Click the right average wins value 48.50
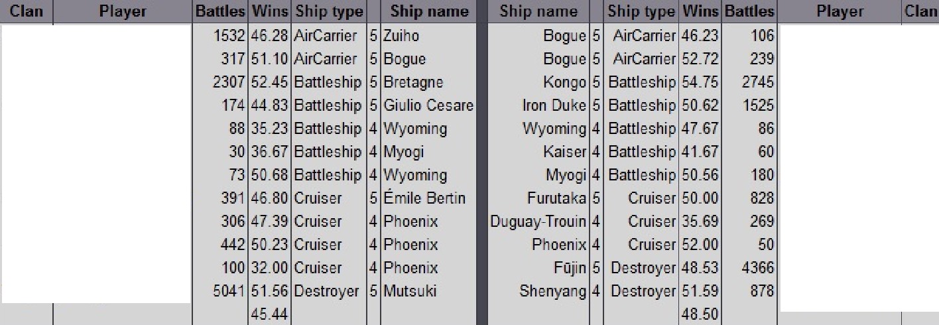The height and width of the screenshot is (325, 939). [700, 314]
